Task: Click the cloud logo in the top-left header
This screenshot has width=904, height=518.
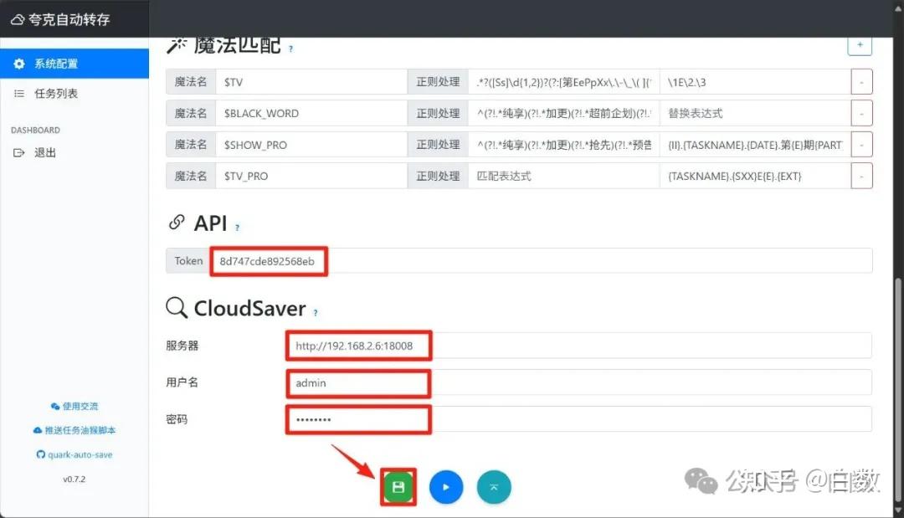Action: point(17,18)
